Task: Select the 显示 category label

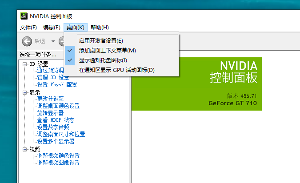Action: (35, 93)
